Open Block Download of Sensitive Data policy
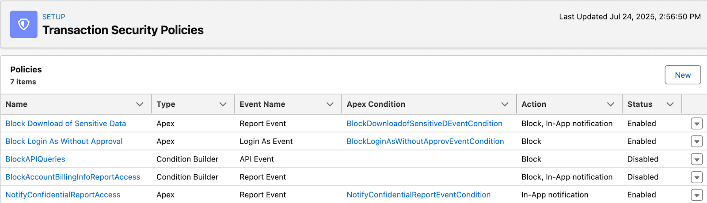 tap(65, 124)
